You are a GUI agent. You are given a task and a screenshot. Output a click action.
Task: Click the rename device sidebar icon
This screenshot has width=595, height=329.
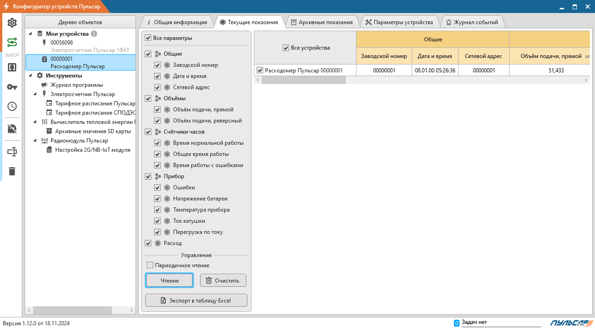coord(12,152)
